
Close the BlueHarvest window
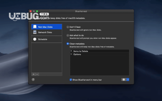[x=31, y=11]
